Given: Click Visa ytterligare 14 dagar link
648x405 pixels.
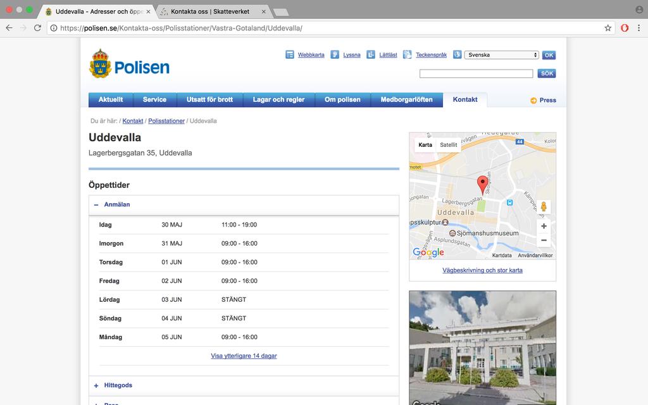Looking at the screenshot, I should 244,356.
